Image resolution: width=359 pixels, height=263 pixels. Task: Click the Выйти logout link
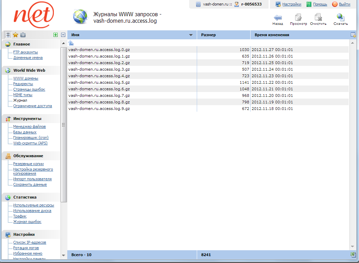345,4
